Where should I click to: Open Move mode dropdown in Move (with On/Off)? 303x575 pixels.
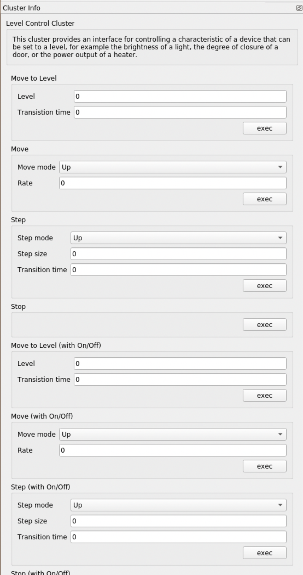coord(173,434)
